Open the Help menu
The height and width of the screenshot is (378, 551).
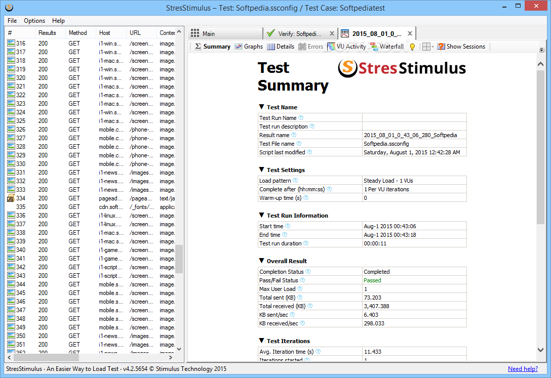[x=58, y=21]
